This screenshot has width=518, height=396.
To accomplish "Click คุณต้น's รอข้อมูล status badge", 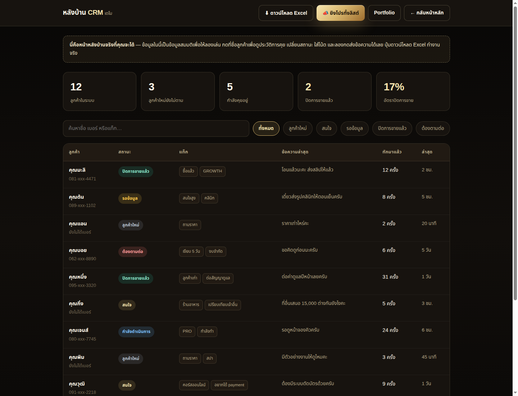I will [x=130, y=198].
